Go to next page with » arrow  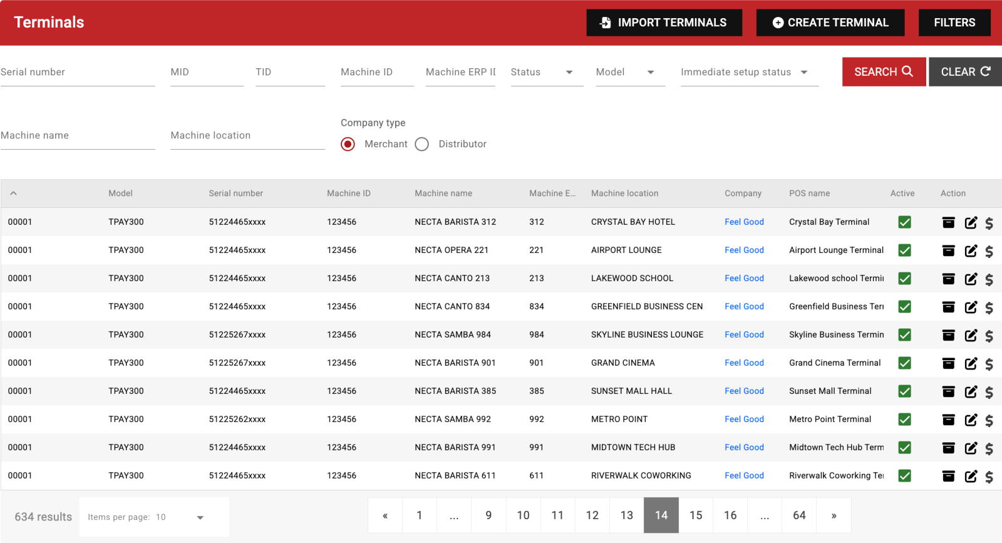834,515
